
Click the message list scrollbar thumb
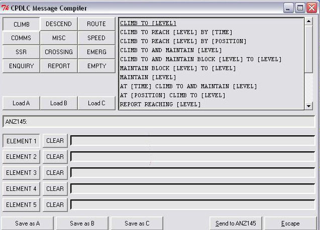[x=308, y=49]
